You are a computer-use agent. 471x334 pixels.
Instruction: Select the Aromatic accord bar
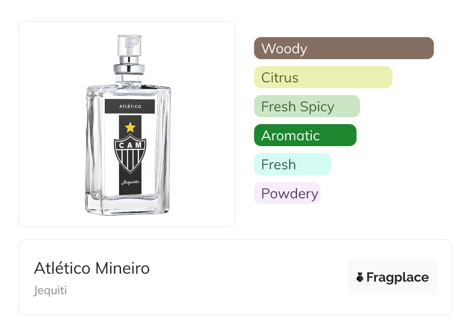pos(305,135)
